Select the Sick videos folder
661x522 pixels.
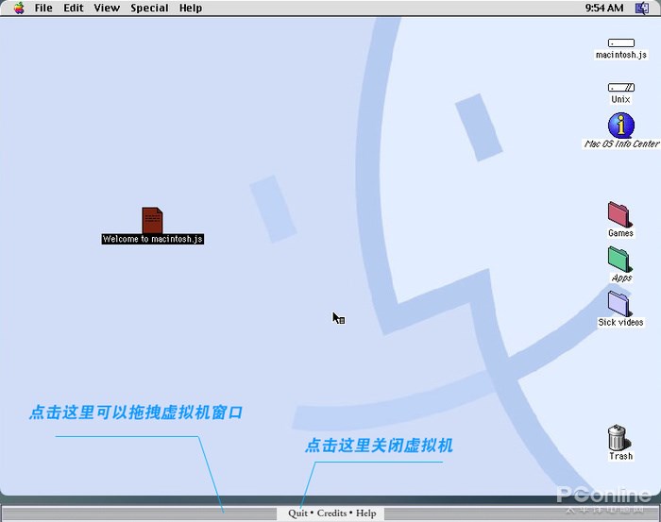[x=620, y=304]
